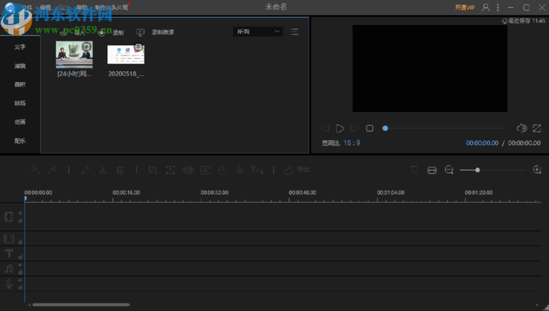549x311 pixels.
Task: Click the trash delete icon
Action: (120, 170)
